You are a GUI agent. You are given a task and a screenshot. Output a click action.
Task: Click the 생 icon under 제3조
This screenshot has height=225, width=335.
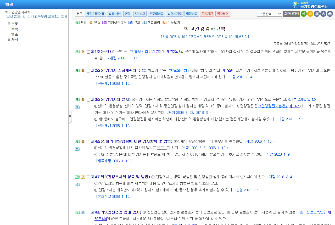coord(77,107)
